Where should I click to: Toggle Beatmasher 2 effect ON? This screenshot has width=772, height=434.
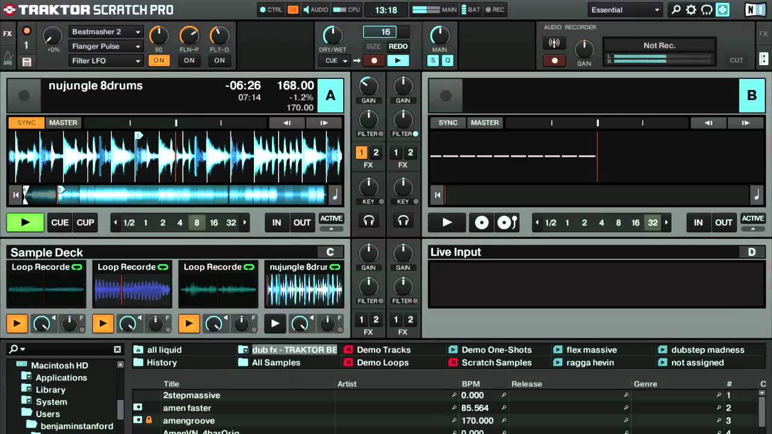click(x=159, y=60)
